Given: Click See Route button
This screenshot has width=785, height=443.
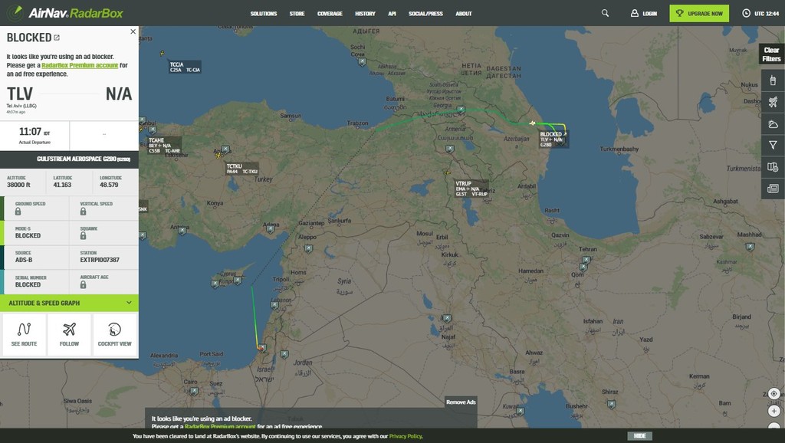Looking at the screenshot, I should [x=24, y=334].
